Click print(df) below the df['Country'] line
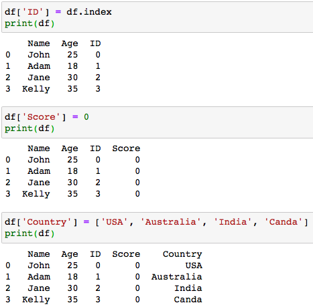The height and width of the screenshot is (307, 313). click(x=29, y=233)
